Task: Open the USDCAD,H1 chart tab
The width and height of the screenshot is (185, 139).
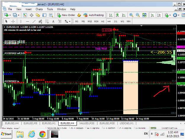Action: click(127, 123)
